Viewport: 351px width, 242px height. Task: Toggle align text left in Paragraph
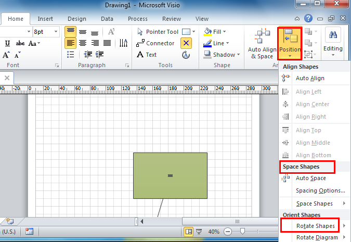[70, 43]
